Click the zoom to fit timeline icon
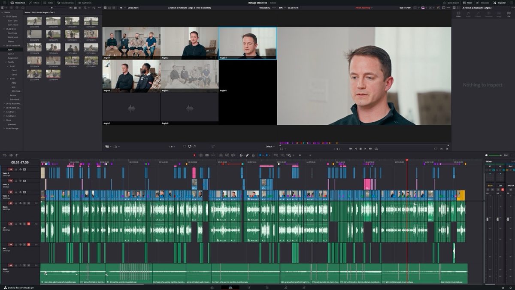Image resolution: width=515 pixels, height=290 pixels. [276, 155]
